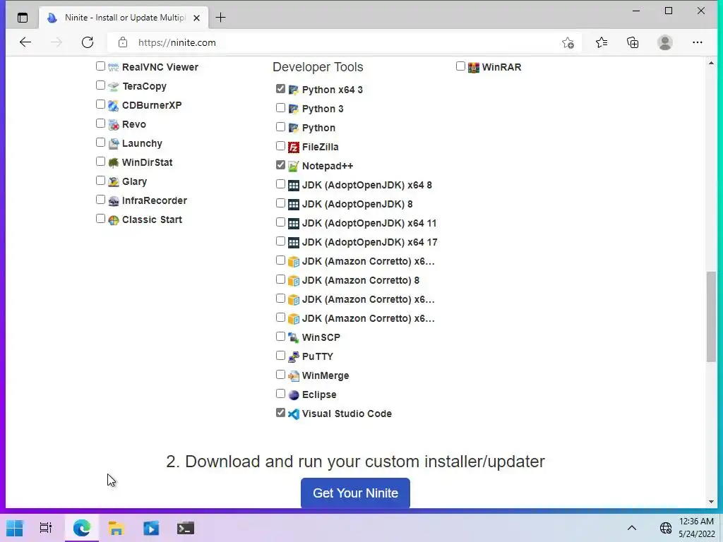Click the JDK AdoptOpenJDK x64 8 icon
Image resolution: width=723 pixels, height=542 pixels.
click(294, 186)
